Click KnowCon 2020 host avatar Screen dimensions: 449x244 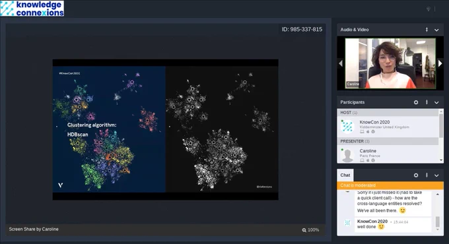pos(347,127)
